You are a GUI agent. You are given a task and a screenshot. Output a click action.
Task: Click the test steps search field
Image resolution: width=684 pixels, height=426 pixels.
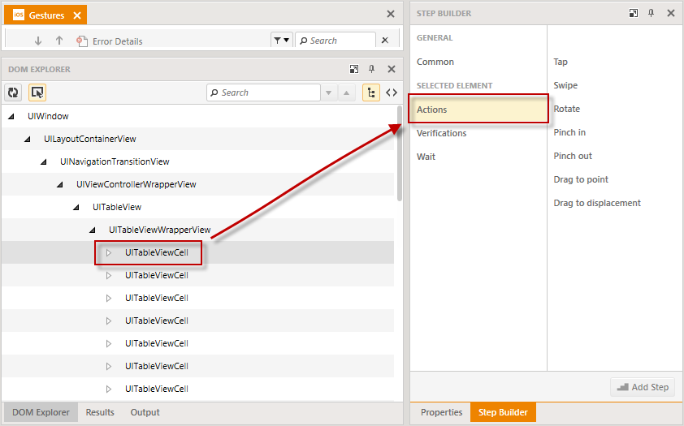(x=335, y=40)
